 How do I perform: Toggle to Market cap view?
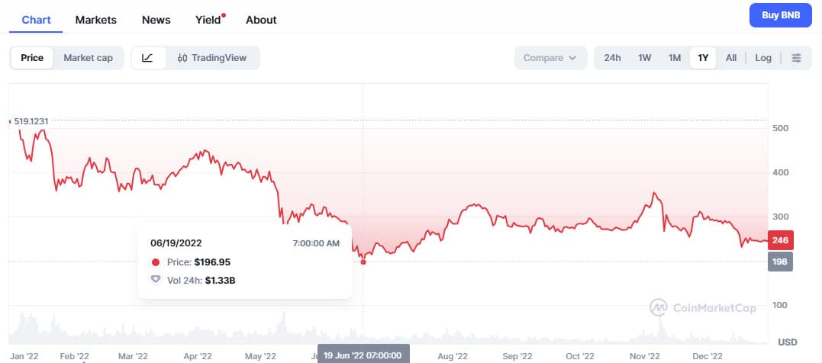tap(88, 58)
